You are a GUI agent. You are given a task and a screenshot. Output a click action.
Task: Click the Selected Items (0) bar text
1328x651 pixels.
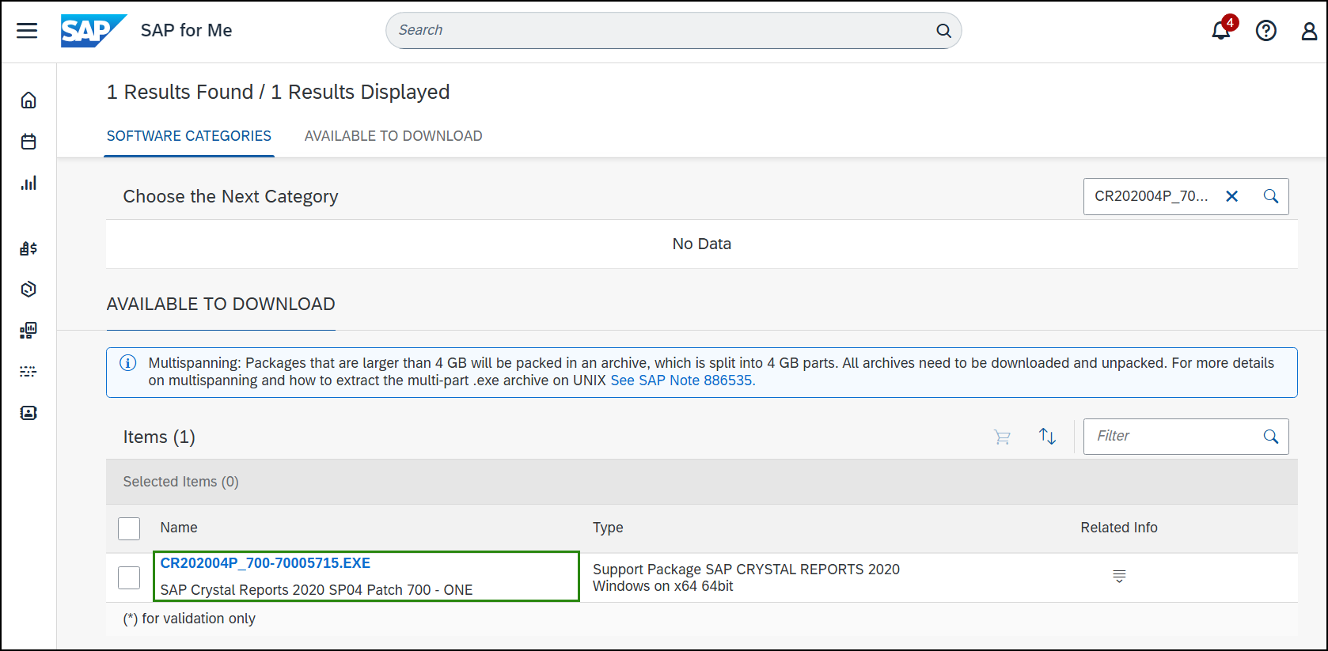click(x=180, y=482)
